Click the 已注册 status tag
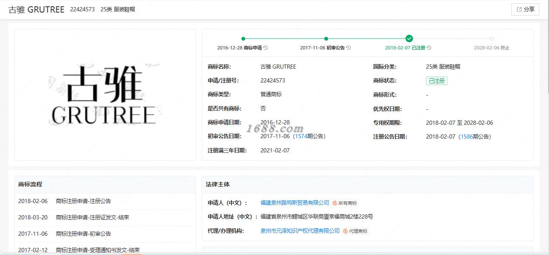 (x=436, y=81)
